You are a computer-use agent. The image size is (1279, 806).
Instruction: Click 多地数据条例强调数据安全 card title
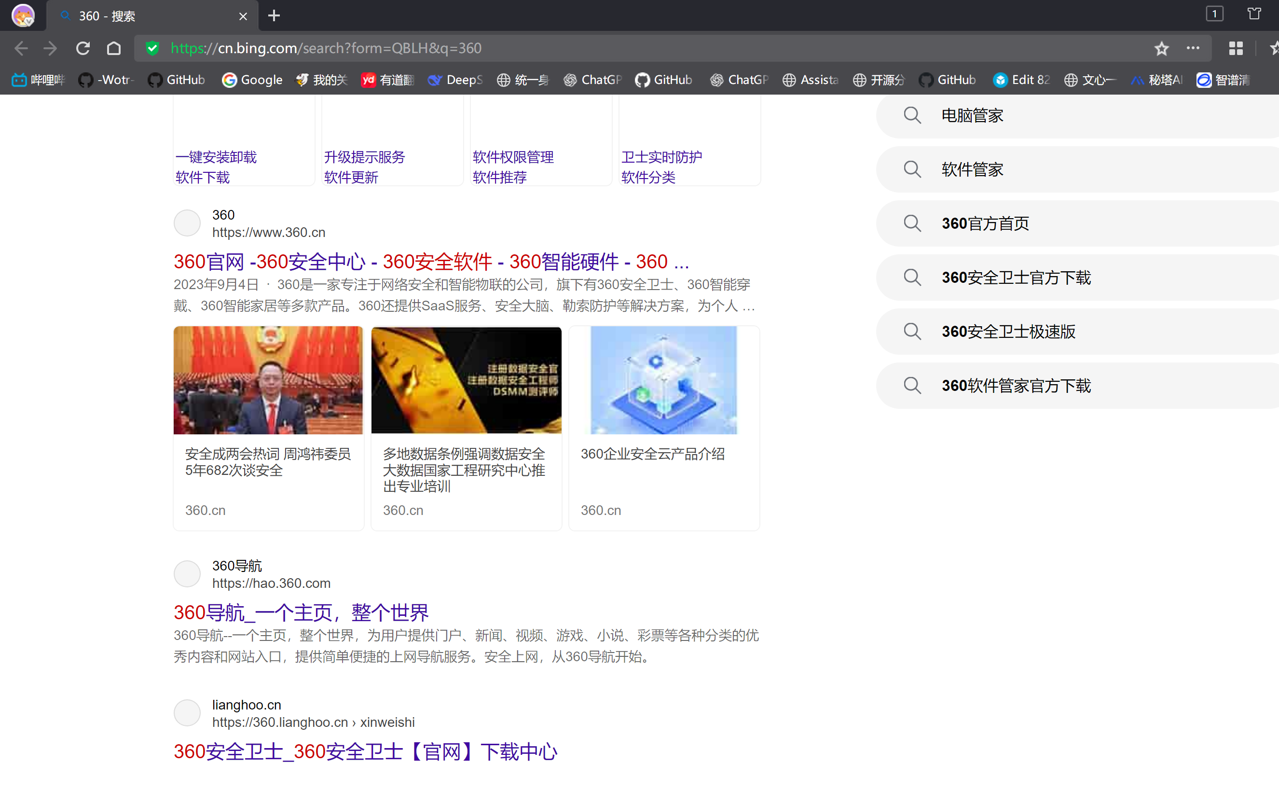pos(464,470)
